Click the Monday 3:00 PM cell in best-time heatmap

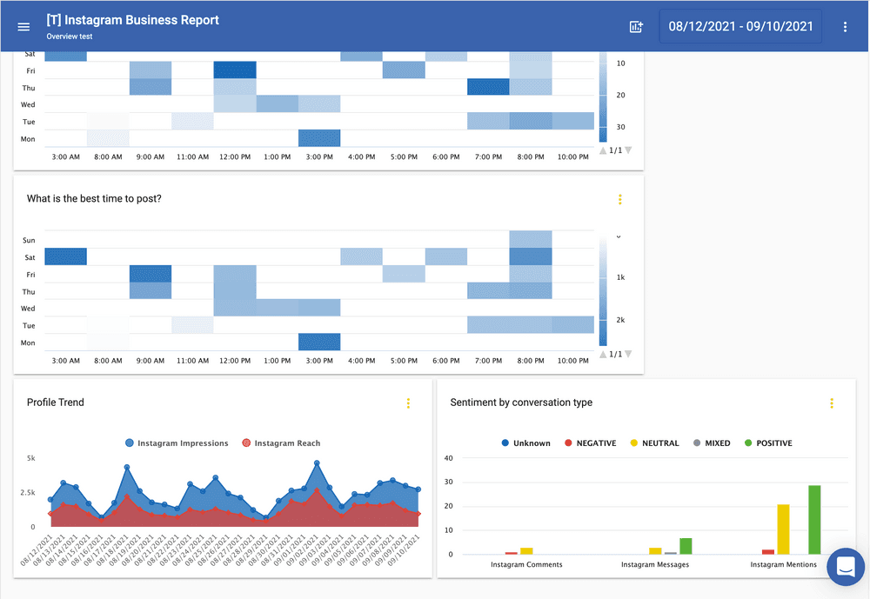tap(319, 342)
